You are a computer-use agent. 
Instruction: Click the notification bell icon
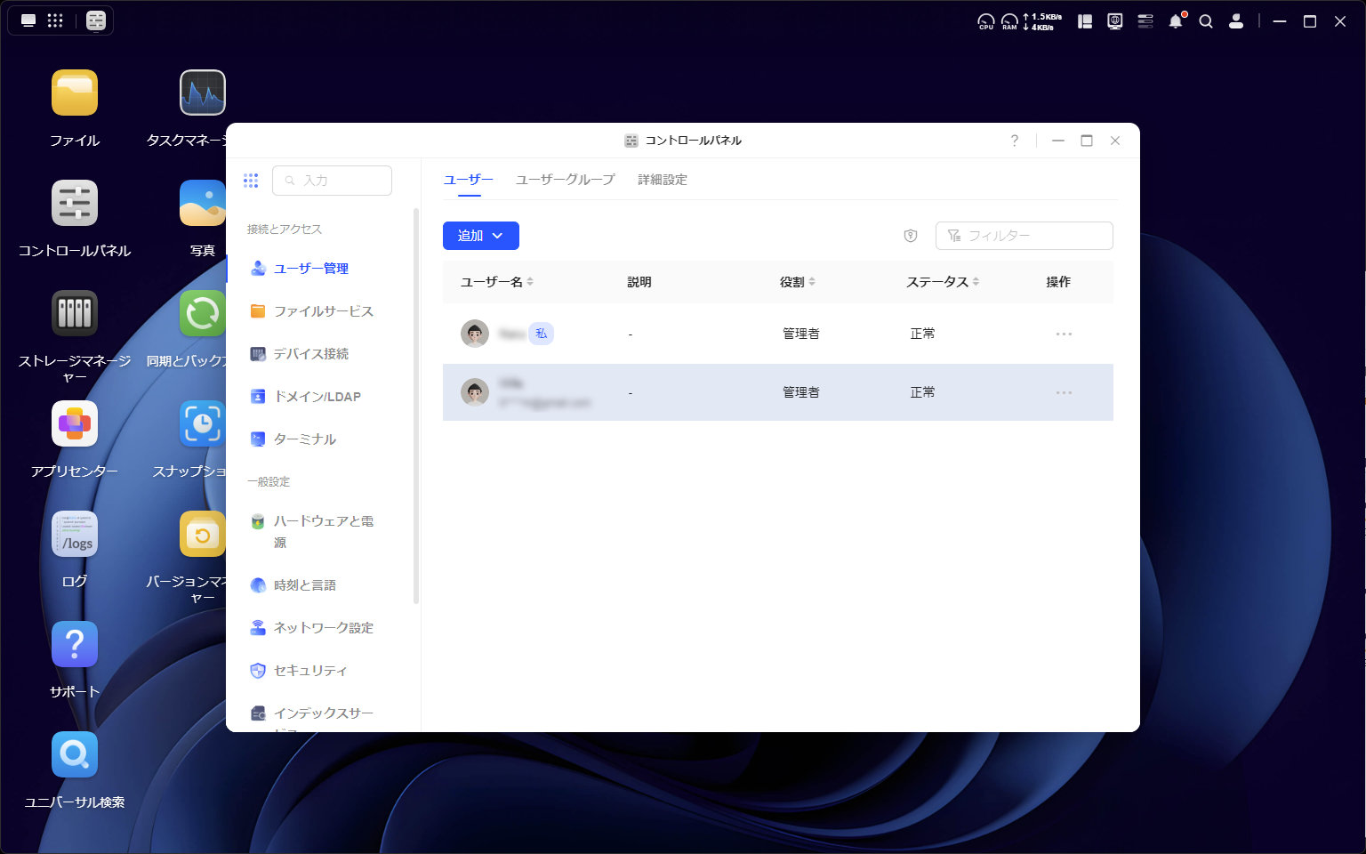tap(1176, 21)
